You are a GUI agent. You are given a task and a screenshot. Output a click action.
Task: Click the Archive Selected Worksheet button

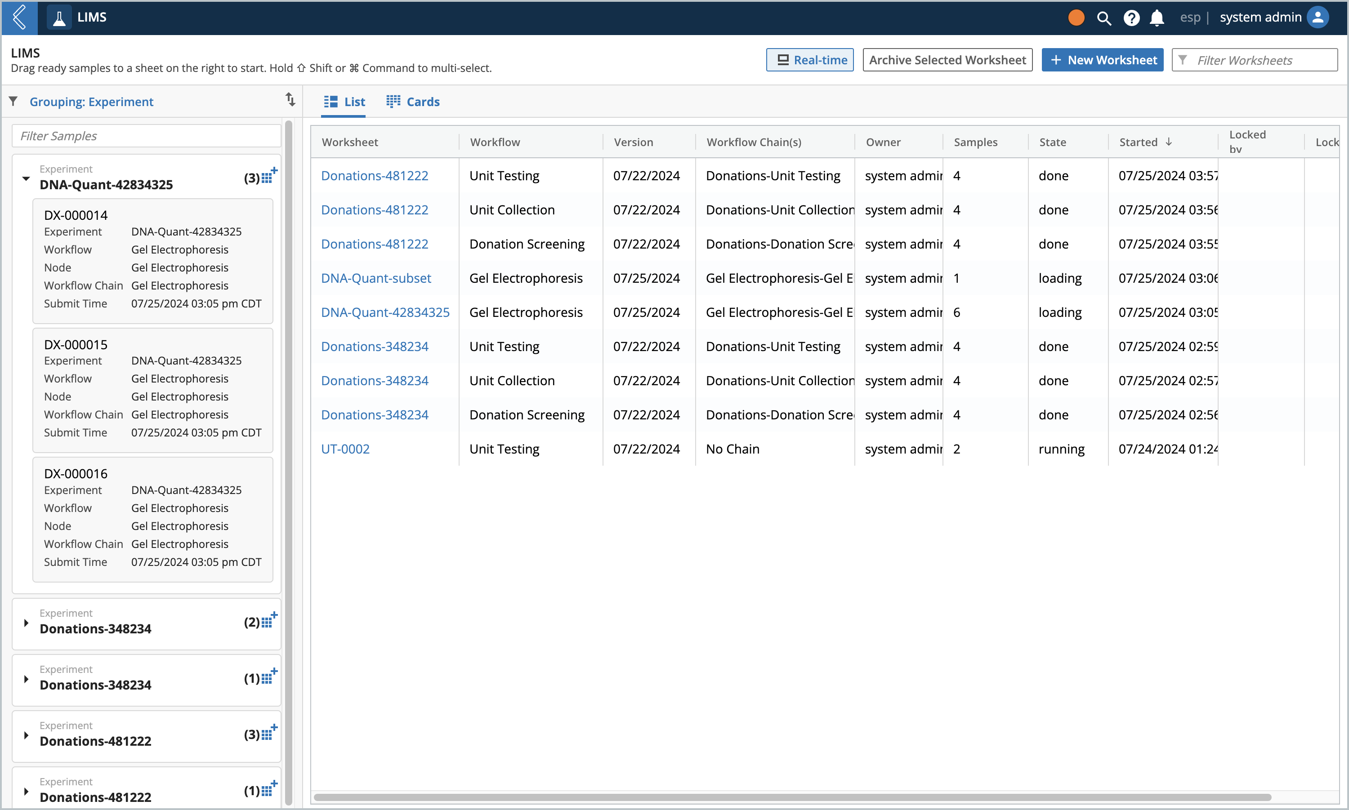pos(948,60)
